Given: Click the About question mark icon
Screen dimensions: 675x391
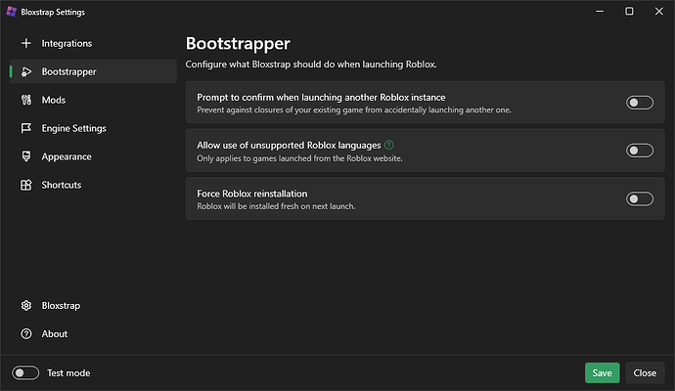Looking at the screenshot, I should [x=26, y=333].
